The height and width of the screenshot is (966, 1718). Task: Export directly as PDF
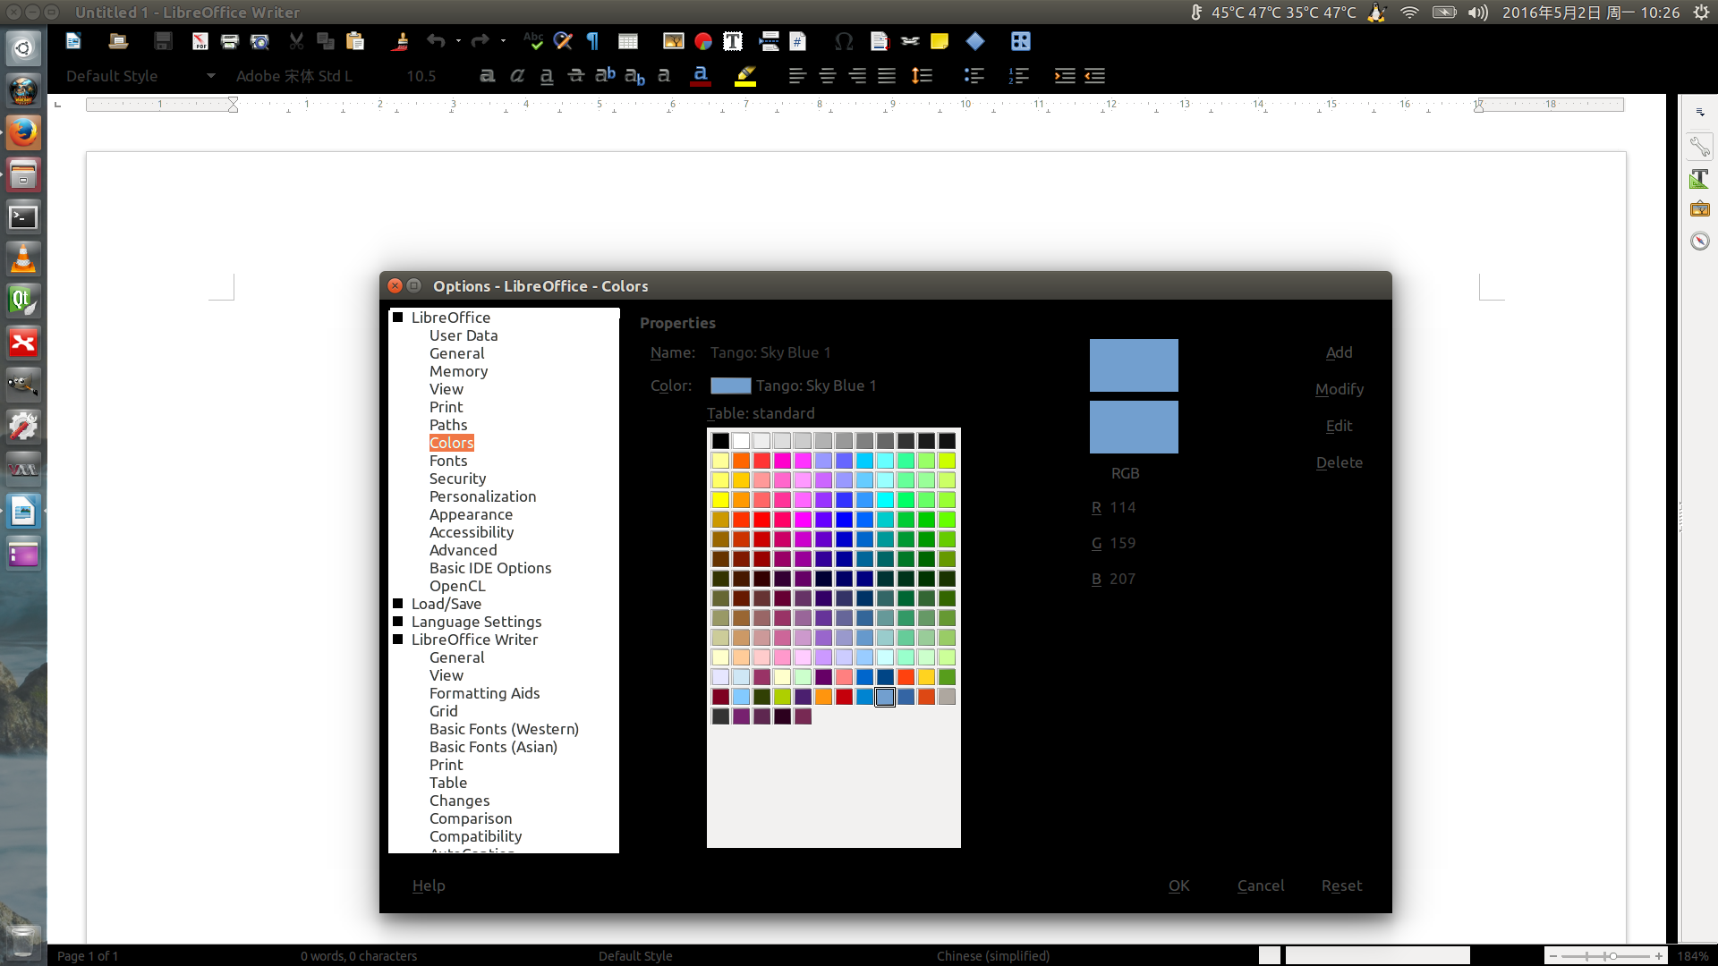tap(200, 41)
